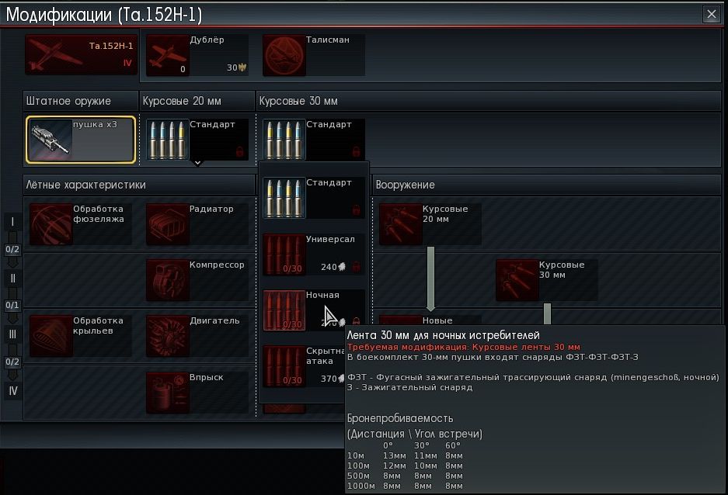The height and width of the screenshot is (495, 728).
Task: Choose the Радиатор modification
Action: (167, 224)
